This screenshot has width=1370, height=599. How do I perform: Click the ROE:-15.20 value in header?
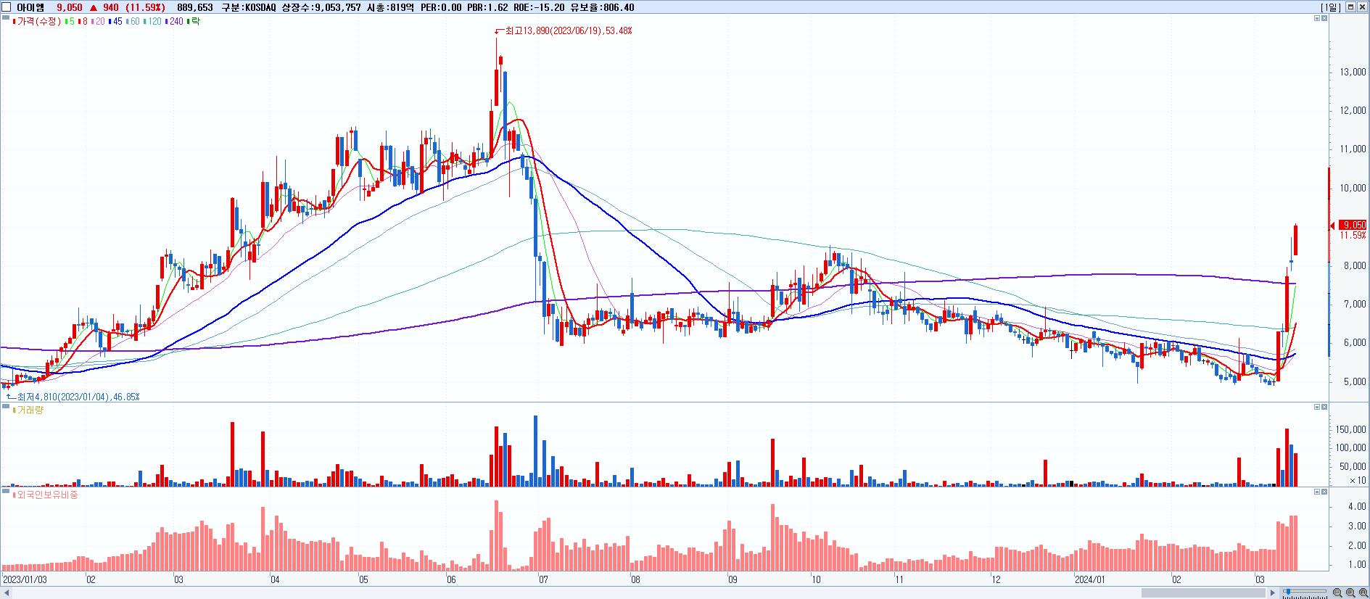pyautogui.click(x=540, y=7)
